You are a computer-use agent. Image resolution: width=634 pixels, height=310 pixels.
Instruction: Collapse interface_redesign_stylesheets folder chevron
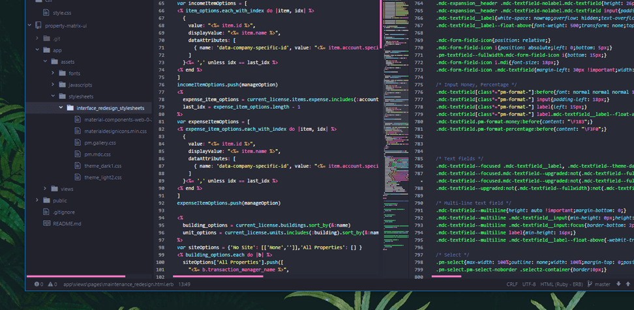point(61,107)
